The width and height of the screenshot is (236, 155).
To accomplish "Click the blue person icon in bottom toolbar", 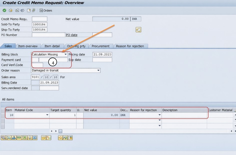I will coord(14,138).
